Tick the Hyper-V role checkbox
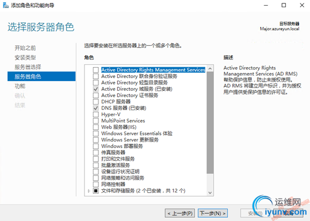 click(x=96, y=114)
